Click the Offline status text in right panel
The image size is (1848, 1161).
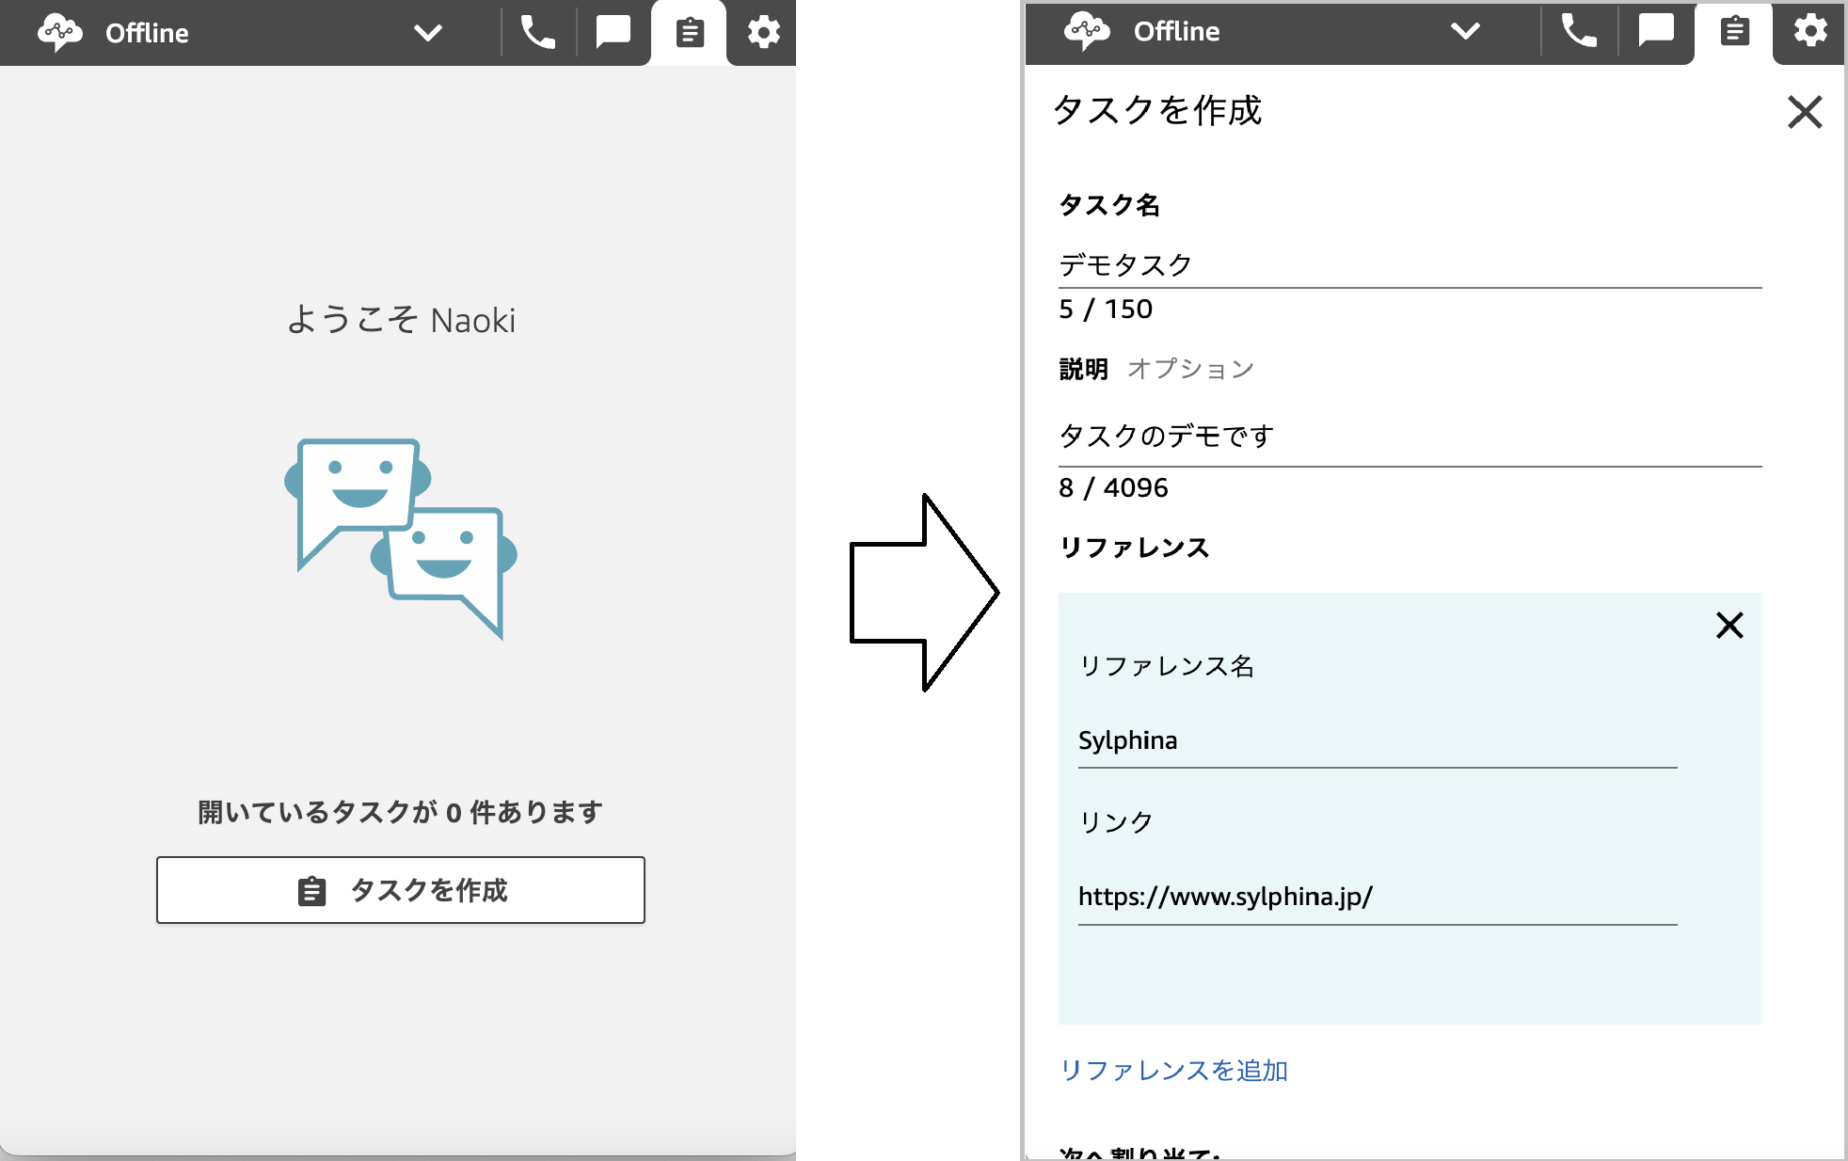tap(1176, 31)
